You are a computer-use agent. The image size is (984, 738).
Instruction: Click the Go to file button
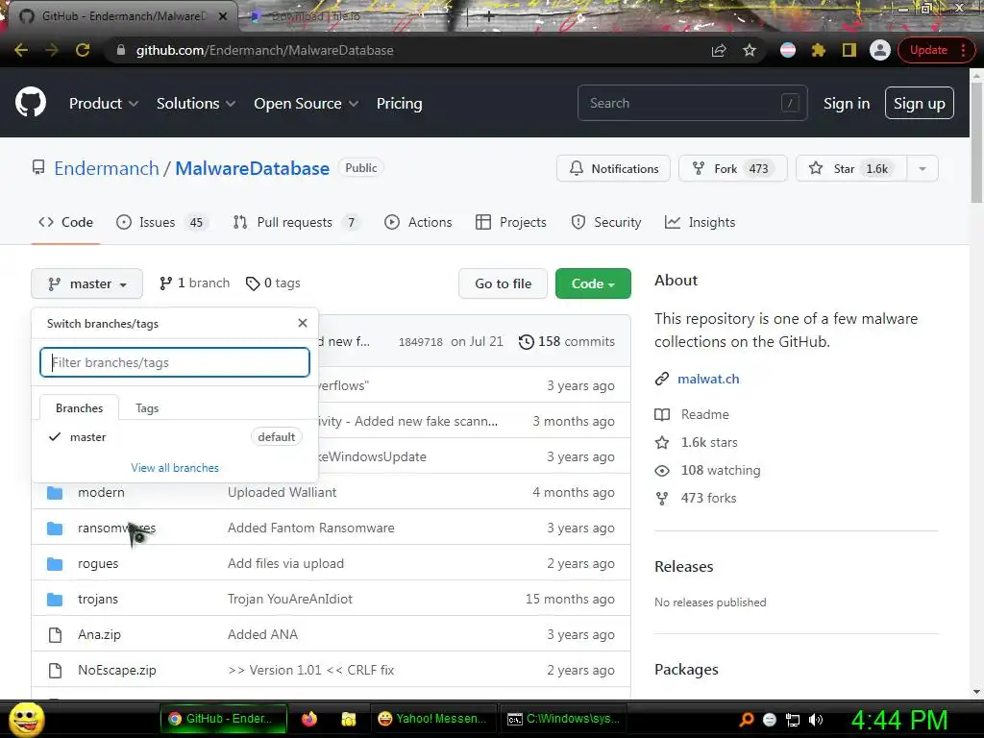503,283
